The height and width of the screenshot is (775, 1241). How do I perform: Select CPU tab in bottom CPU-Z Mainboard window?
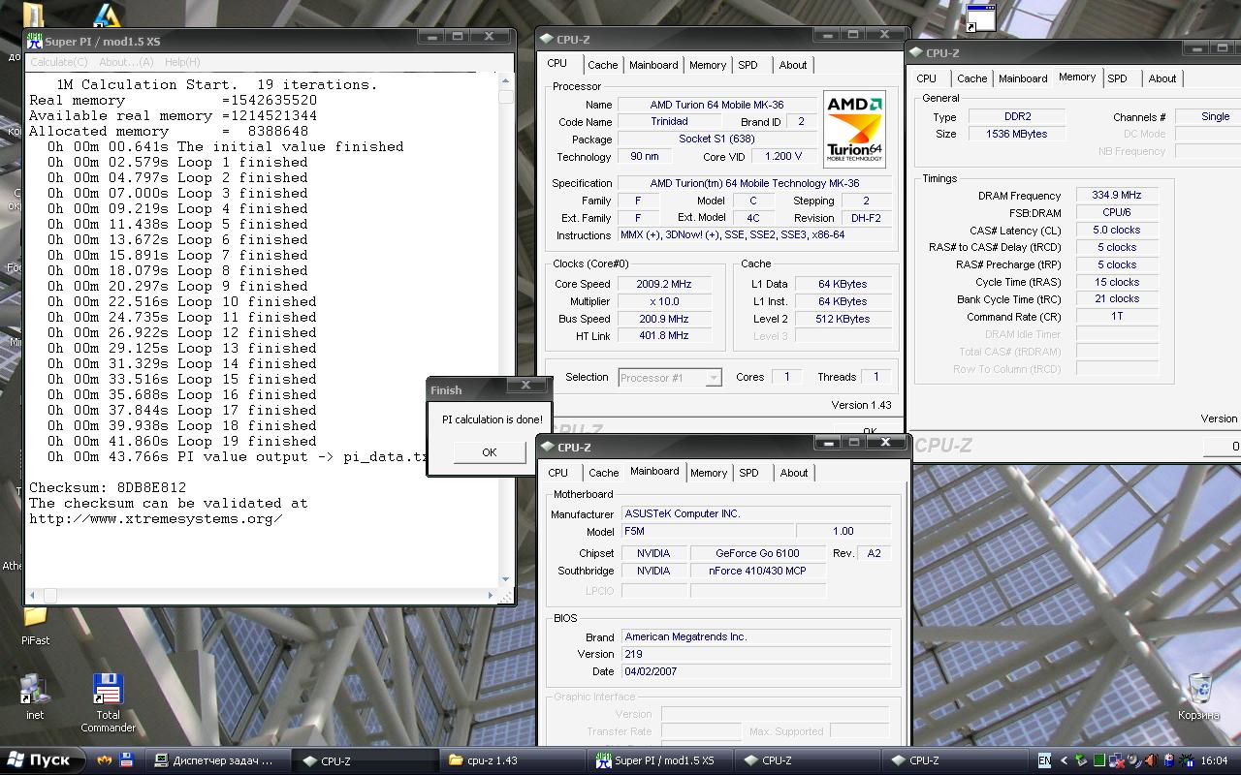(x=557, y=473)
